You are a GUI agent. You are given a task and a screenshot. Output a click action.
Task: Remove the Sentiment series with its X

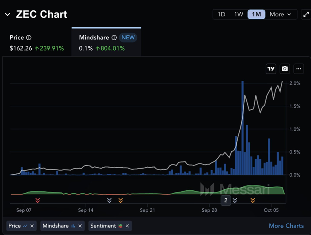pos(128,226)
